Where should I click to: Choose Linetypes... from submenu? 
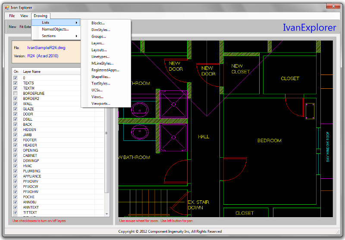point(106,57)
